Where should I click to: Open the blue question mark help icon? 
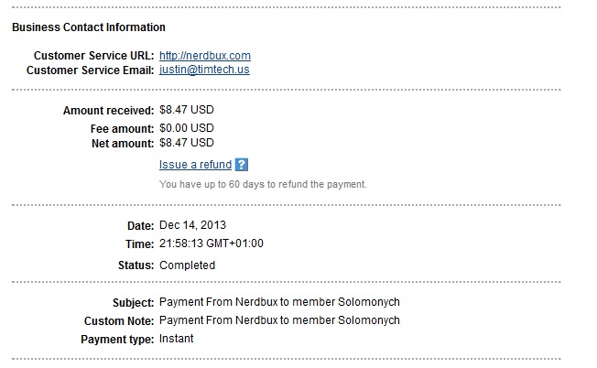(x=242, y=165)
